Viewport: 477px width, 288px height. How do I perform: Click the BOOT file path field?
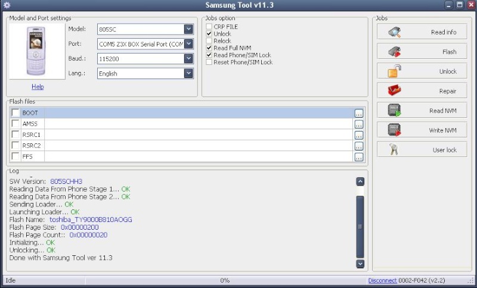(199, 113)
